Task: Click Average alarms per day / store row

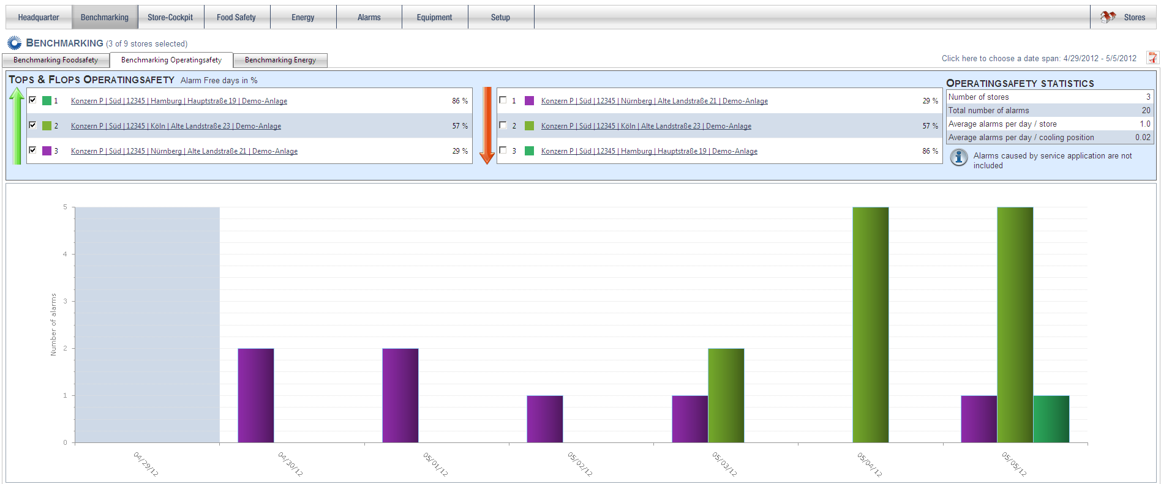Action: coord(1050,124)
